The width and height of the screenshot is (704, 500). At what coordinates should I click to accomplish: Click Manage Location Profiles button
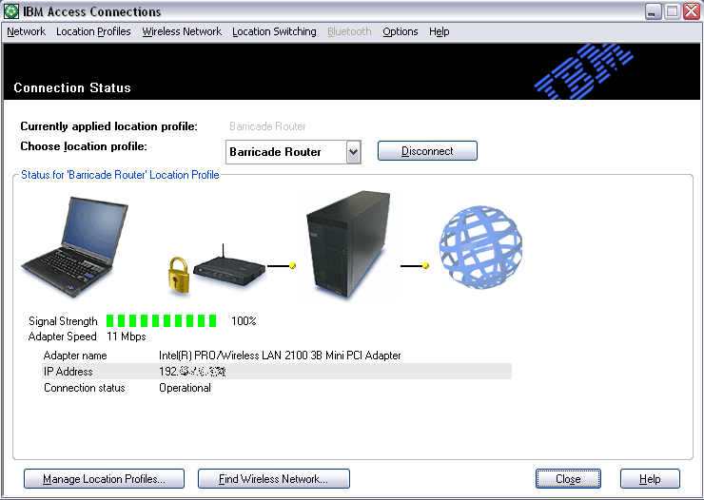click(x=104, y=479)
